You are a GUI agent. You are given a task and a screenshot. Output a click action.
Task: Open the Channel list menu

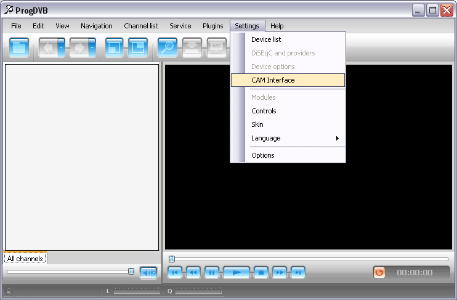tap(140, 26)
